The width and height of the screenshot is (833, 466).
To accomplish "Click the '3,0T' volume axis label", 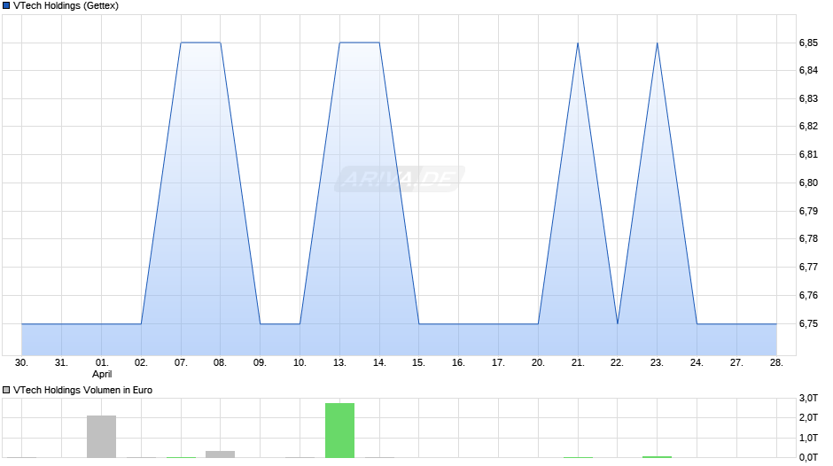I will point(808,398).
